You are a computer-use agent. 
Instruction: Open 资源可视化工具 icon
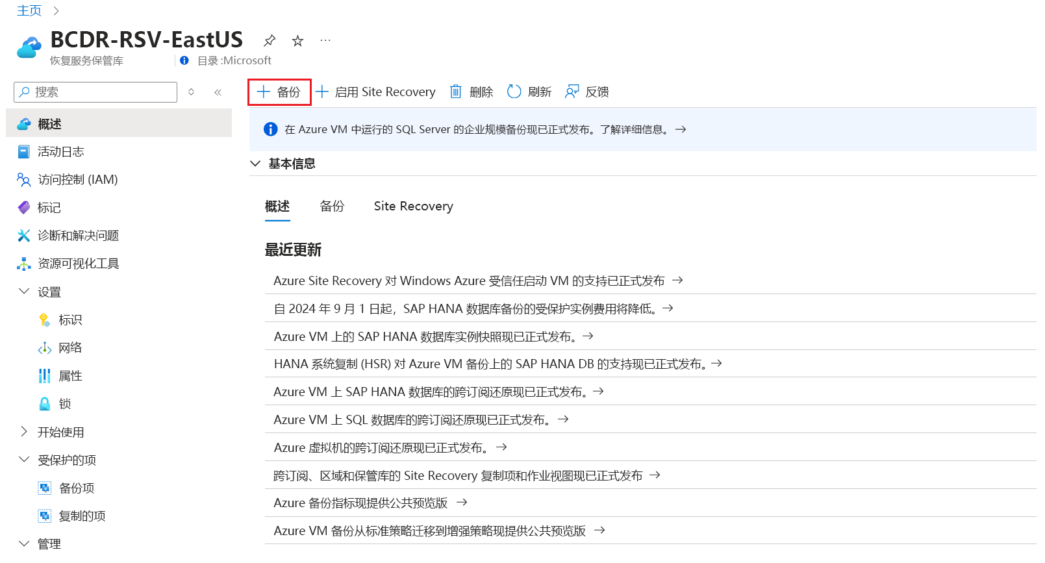[x=23, y=263]
